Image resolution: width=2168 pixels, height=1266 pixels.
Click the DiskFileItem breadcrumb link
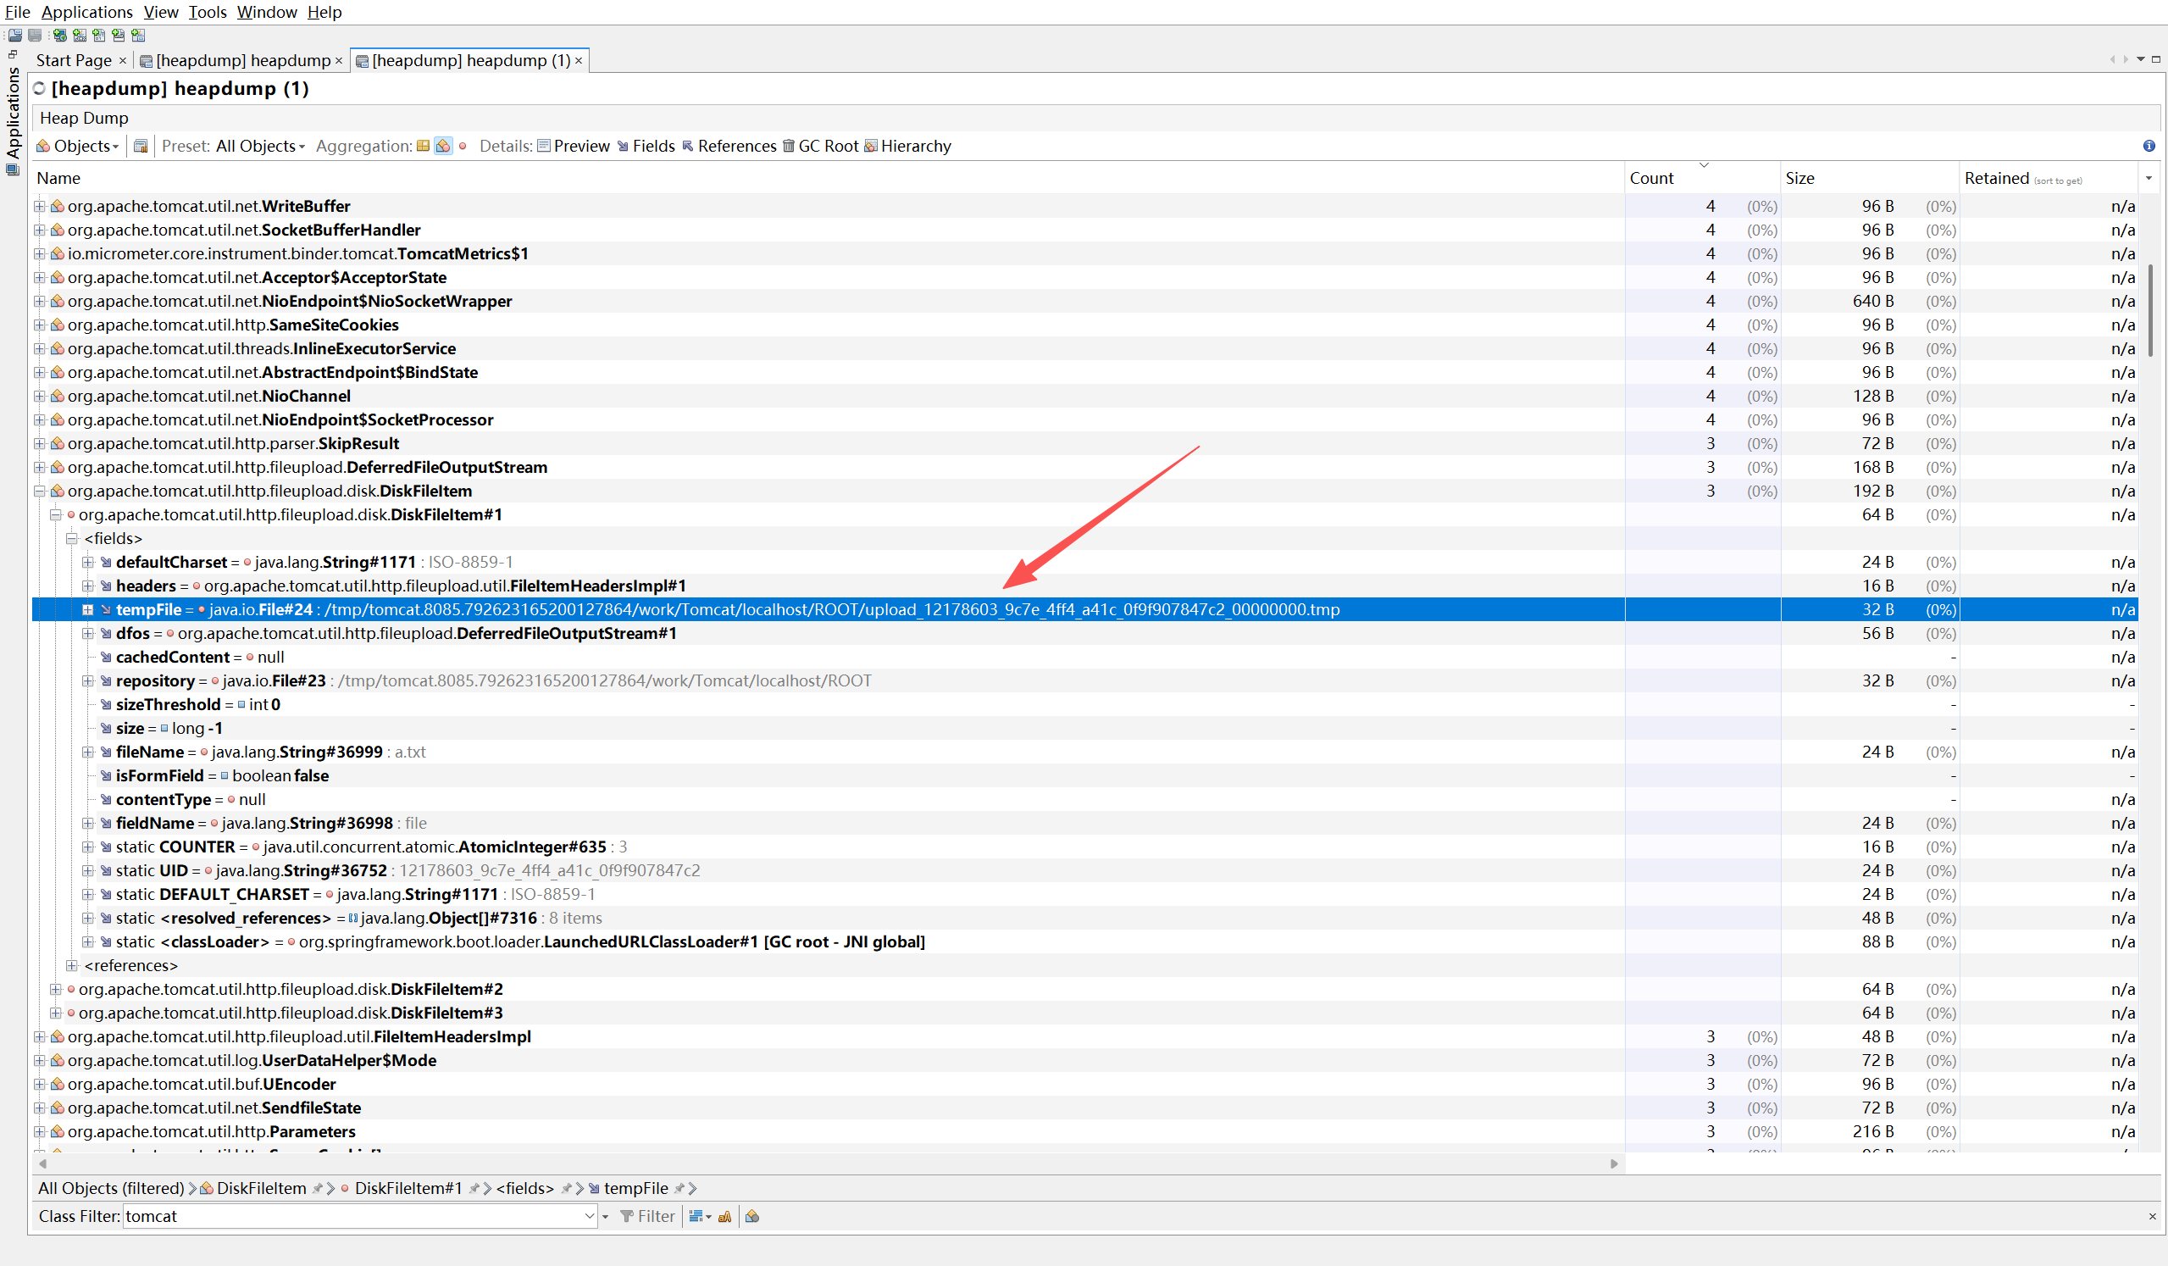coord(261,1189)
